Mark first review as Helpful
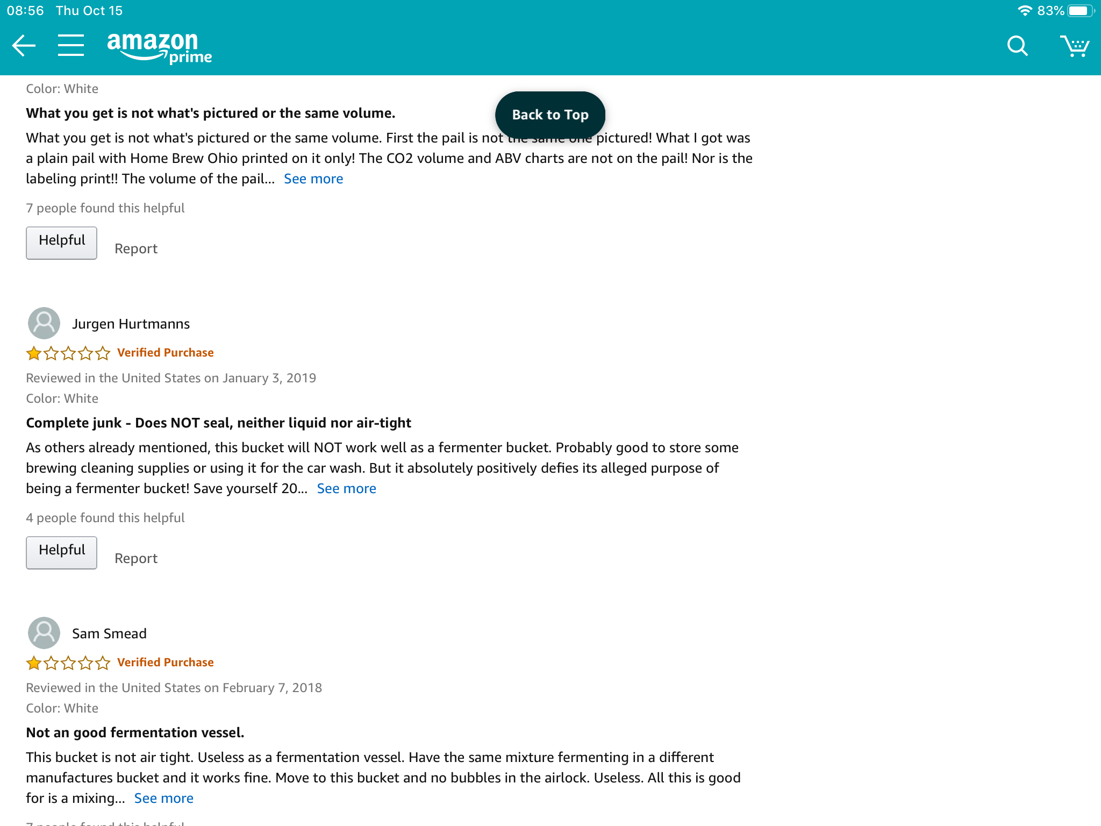This screenshot has height=826, width=1101. [x=62, y=243]
